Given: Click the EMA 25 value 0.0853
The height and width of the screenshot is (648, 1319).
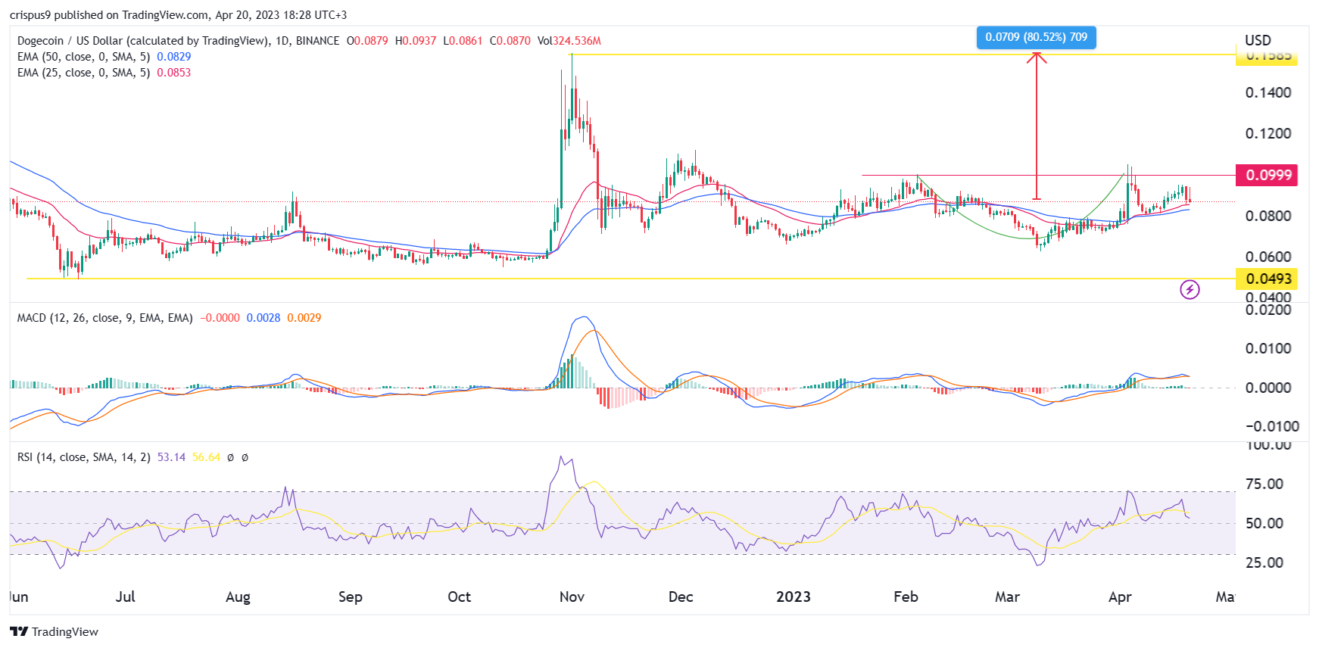Looking at the screenshot, I should tap(173, 73).
